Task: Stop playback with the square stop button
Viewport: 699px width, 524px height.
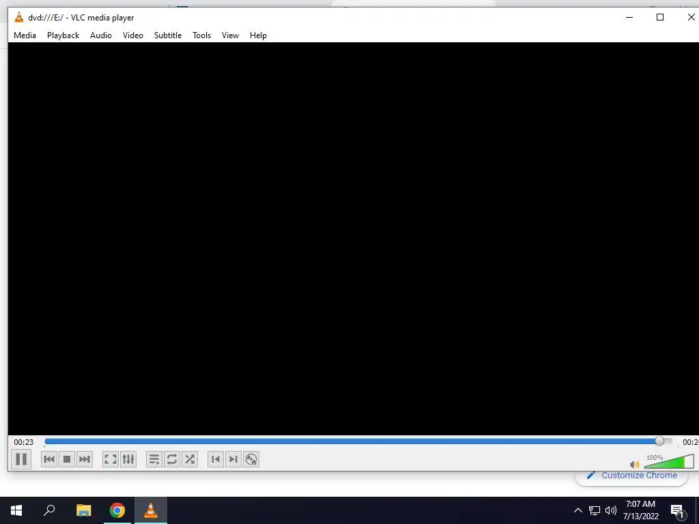Action: 67,459
